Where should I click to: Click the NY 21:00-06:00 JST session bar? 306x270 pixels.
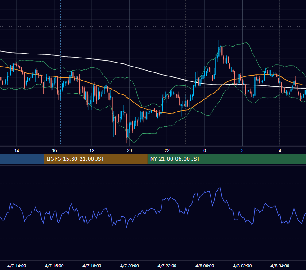[226, 159]
